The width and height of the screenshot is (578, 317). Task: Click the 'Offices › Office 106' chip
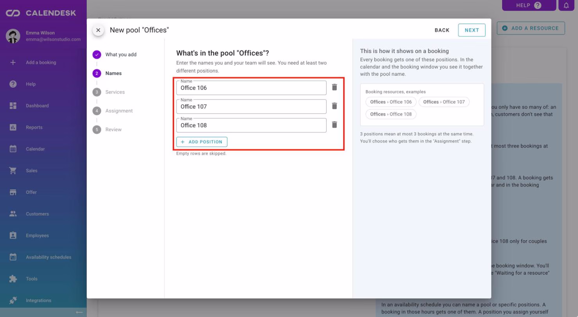click(391, 102)
